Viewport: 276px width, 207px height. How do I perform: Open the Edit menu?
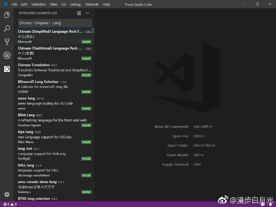point(24,4)
